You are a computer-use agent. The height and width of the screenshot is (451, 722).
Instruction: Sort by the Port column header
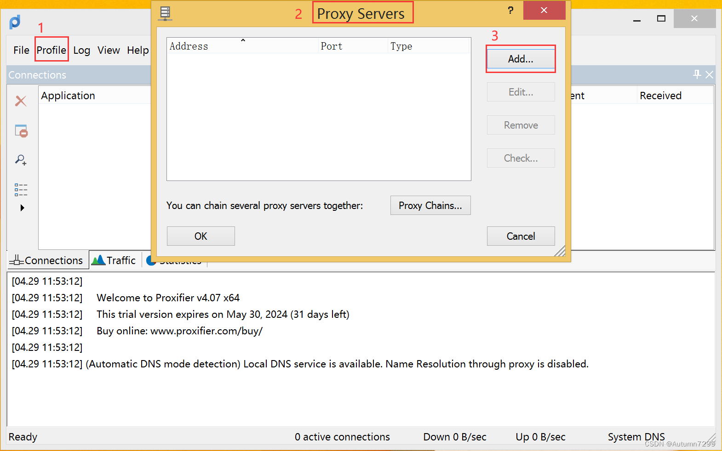click(353, 46)
